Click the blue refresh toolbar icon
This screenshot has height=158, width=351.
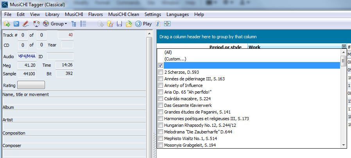click(16, 24)
